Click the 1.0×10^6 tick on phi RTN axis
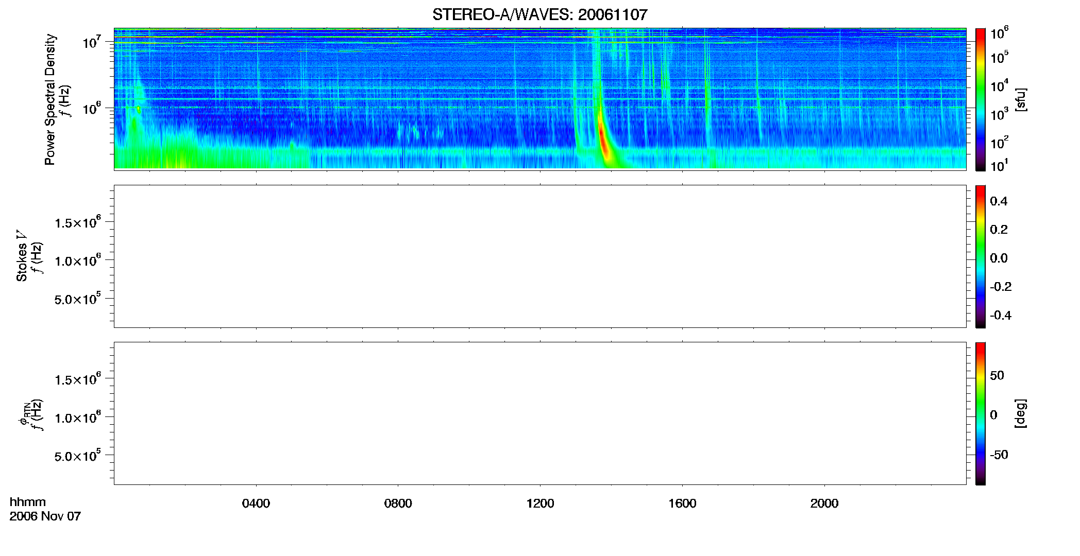This screenshot has width=1080, height=556. coord(78,418)
